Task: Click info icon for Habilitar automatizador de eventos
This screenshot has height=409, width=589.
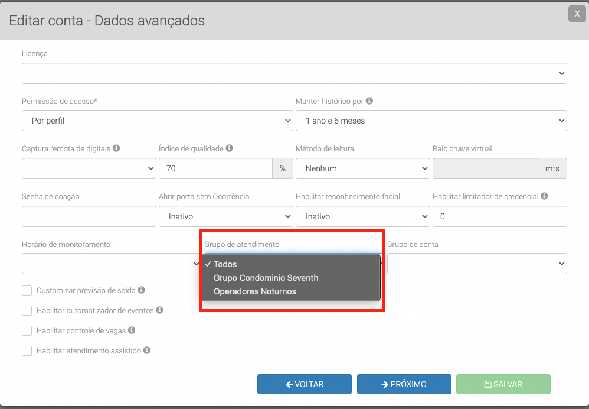Action: coord(160,310)
